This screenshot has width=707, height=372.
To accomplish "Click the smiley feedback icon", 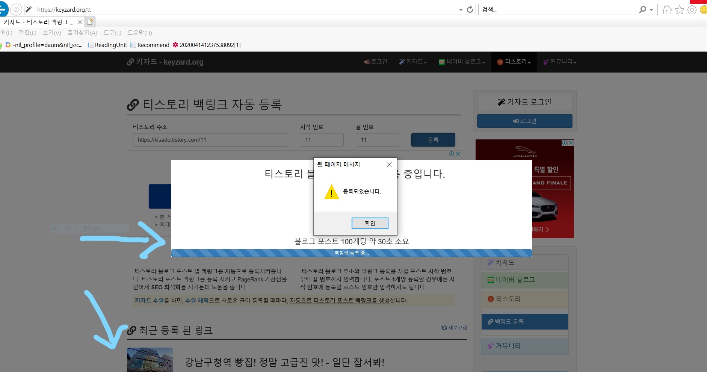I will [704, 10].
